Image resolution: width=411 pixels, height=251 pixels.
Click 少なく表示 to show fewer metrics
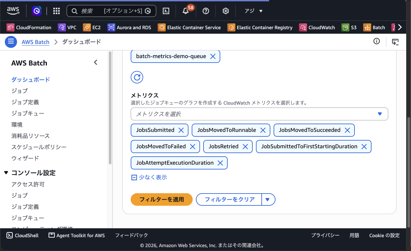tap(149, 177)
